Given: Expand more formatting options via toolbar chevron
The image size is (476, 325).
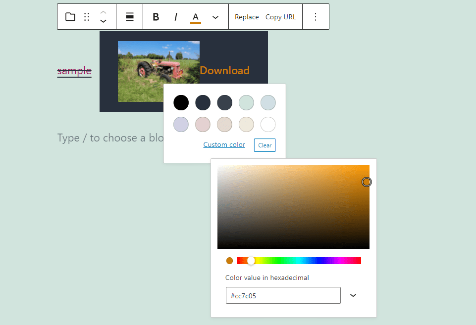Looking at the screenshot, I should [215, 16].
